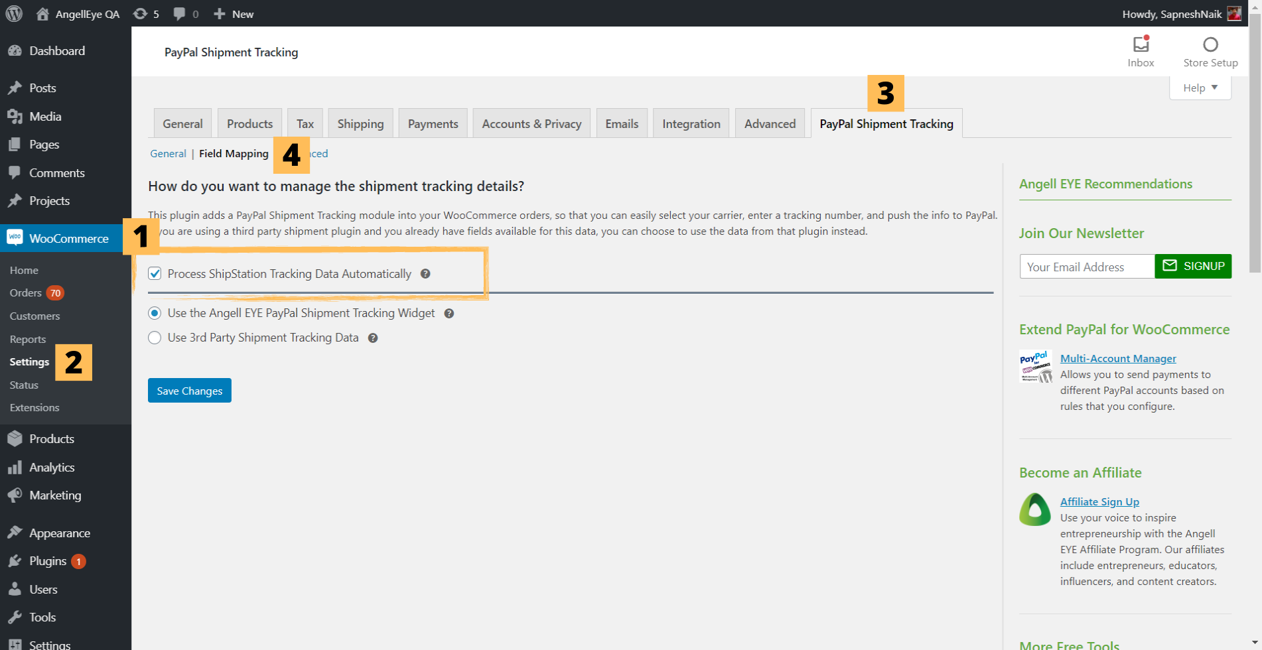The width and height of the screenshot is (1262, 650).
Task: Open the Store Setup circle icon
Action: [x=1210, y=44]
